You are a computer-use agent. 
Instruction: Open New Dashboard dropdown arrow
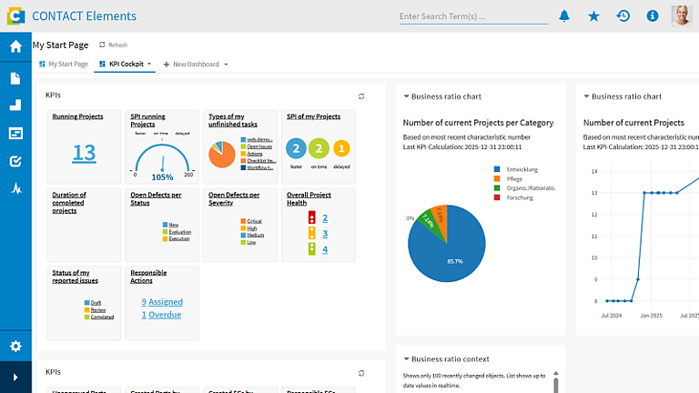tap(226, 65)
